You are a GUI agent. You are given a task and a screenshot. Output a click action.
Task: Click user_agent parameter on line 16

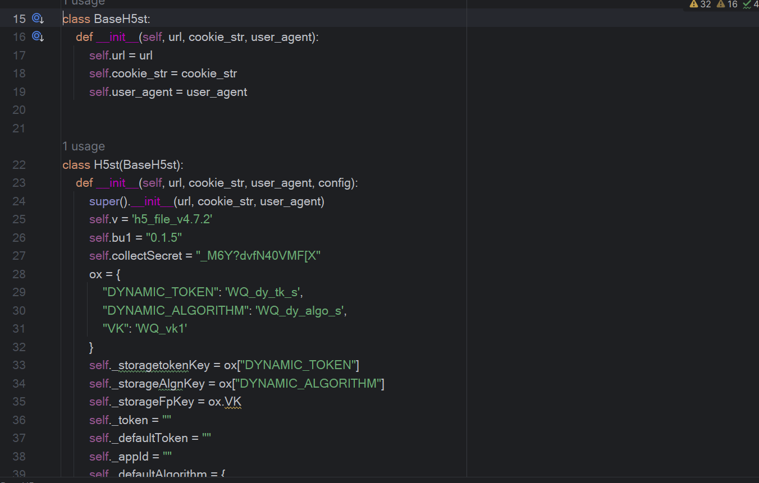(282, 37)
